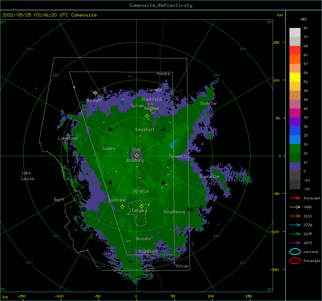Click the Limestone label
Image resolution: width=322 pixels, height=301 pixels.
68,138
